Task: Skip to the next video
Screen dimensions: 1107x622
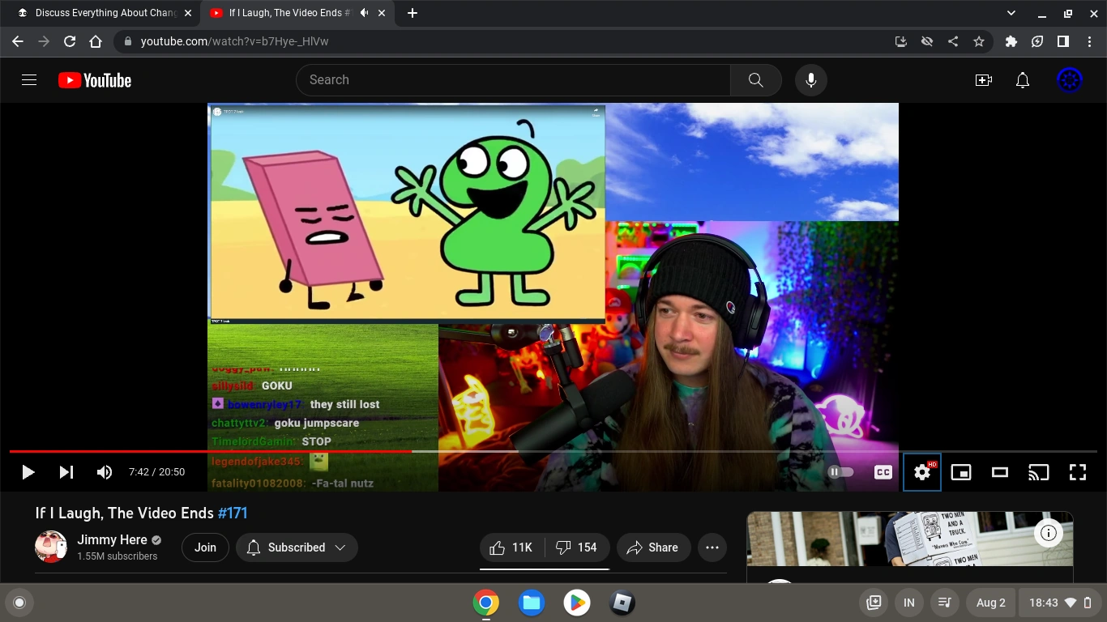Action: point(66,472)
